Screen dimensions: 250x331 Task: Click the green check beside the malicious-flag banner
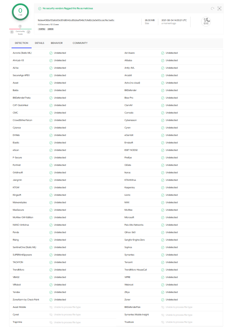click(40, 8)
